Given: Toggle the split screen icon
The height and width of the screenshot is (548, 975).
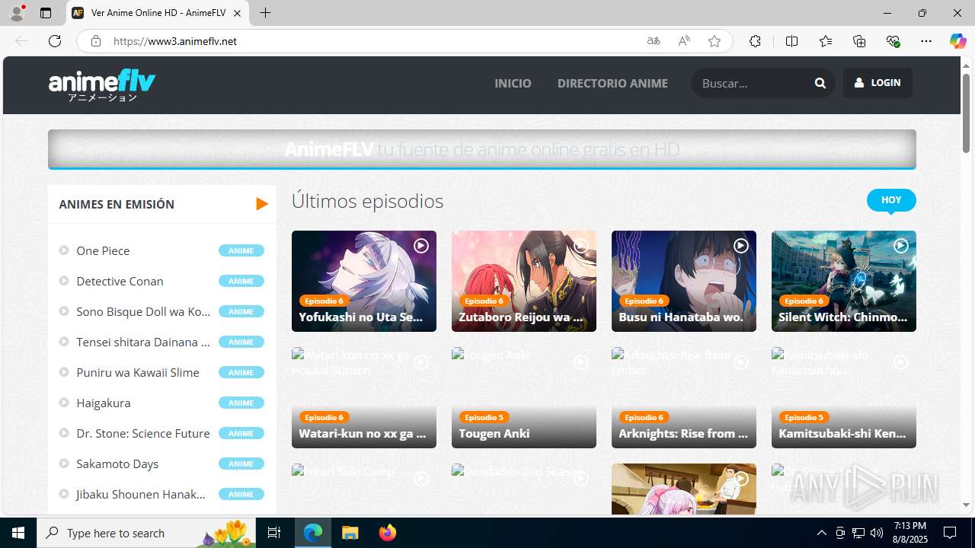Looking at the screenshot, I should (x=791, y=41).
